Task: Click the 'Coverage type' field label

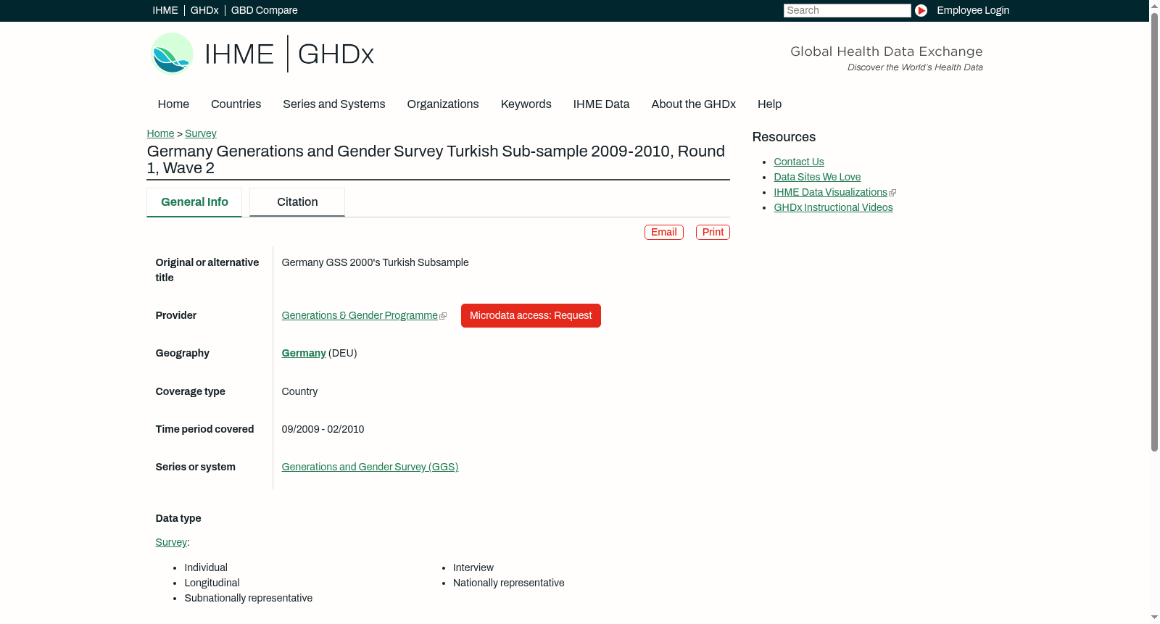Action: pos(191,391)
